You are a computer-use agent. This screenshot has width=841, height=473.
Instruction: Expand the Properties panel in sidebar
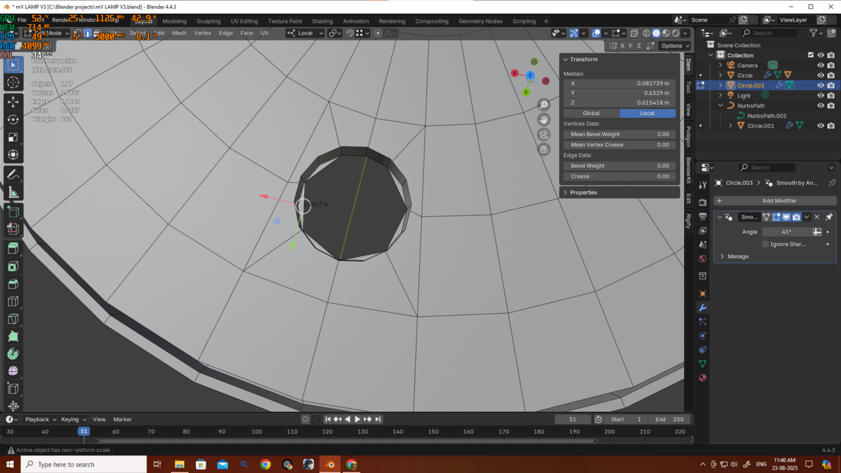pyautogui.click(x=583, y=192)
